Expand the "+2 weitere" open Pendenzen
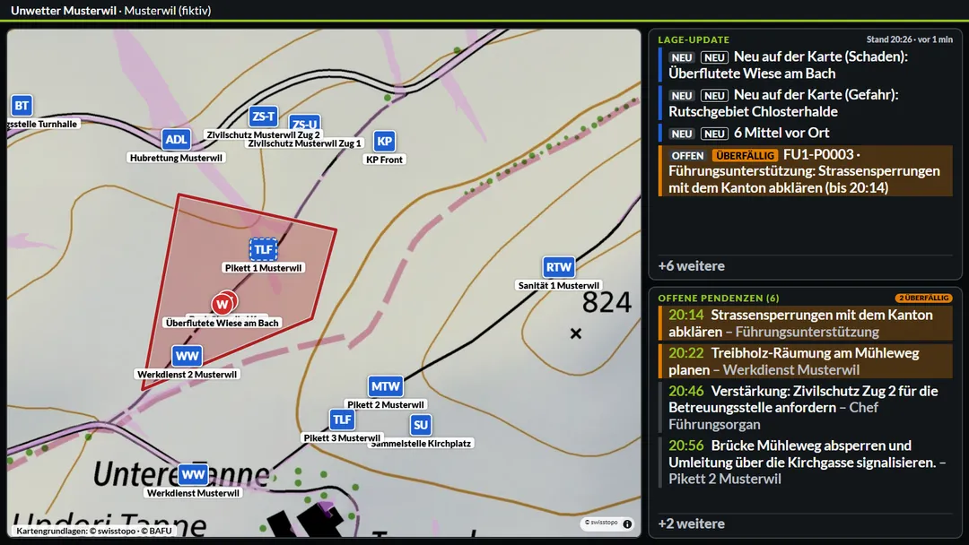 click(692, 523)
